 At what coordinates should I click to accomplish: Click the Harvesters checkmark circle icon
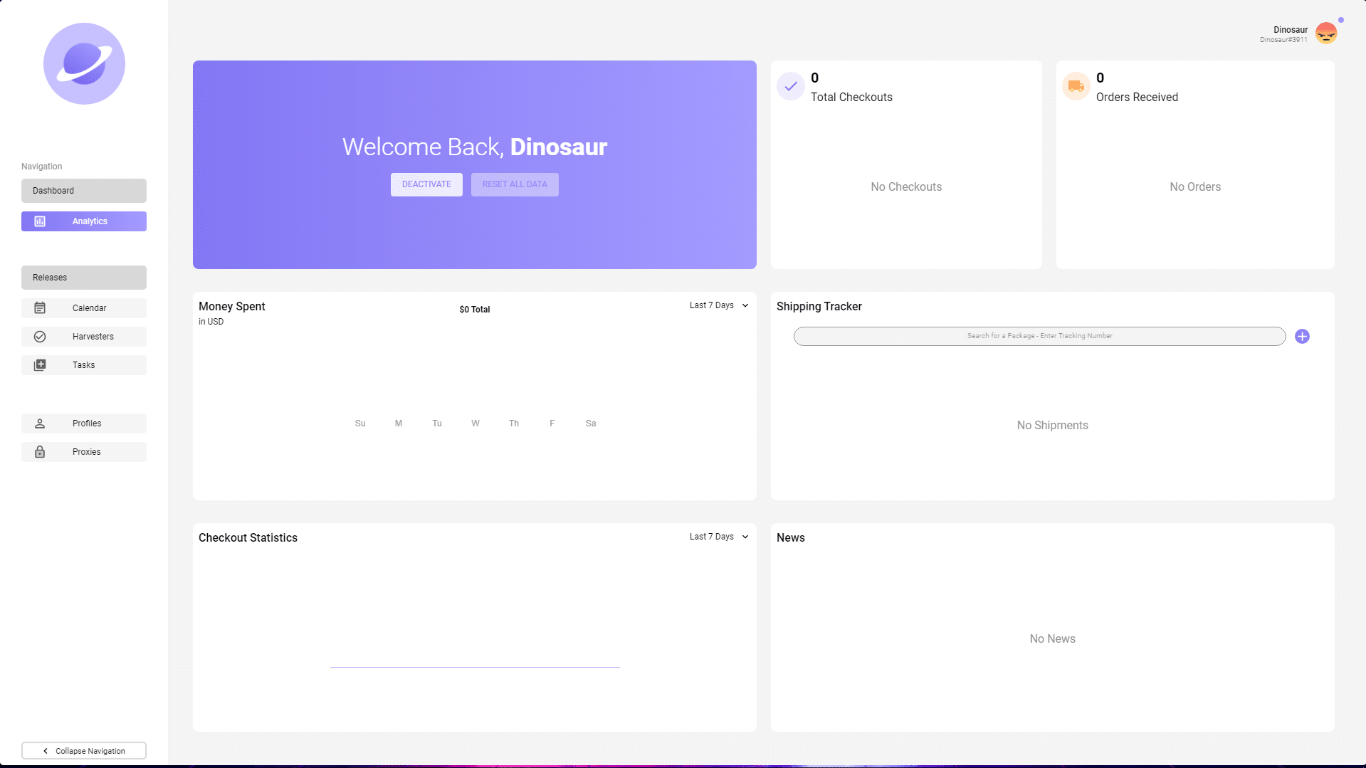click(40, 337)
